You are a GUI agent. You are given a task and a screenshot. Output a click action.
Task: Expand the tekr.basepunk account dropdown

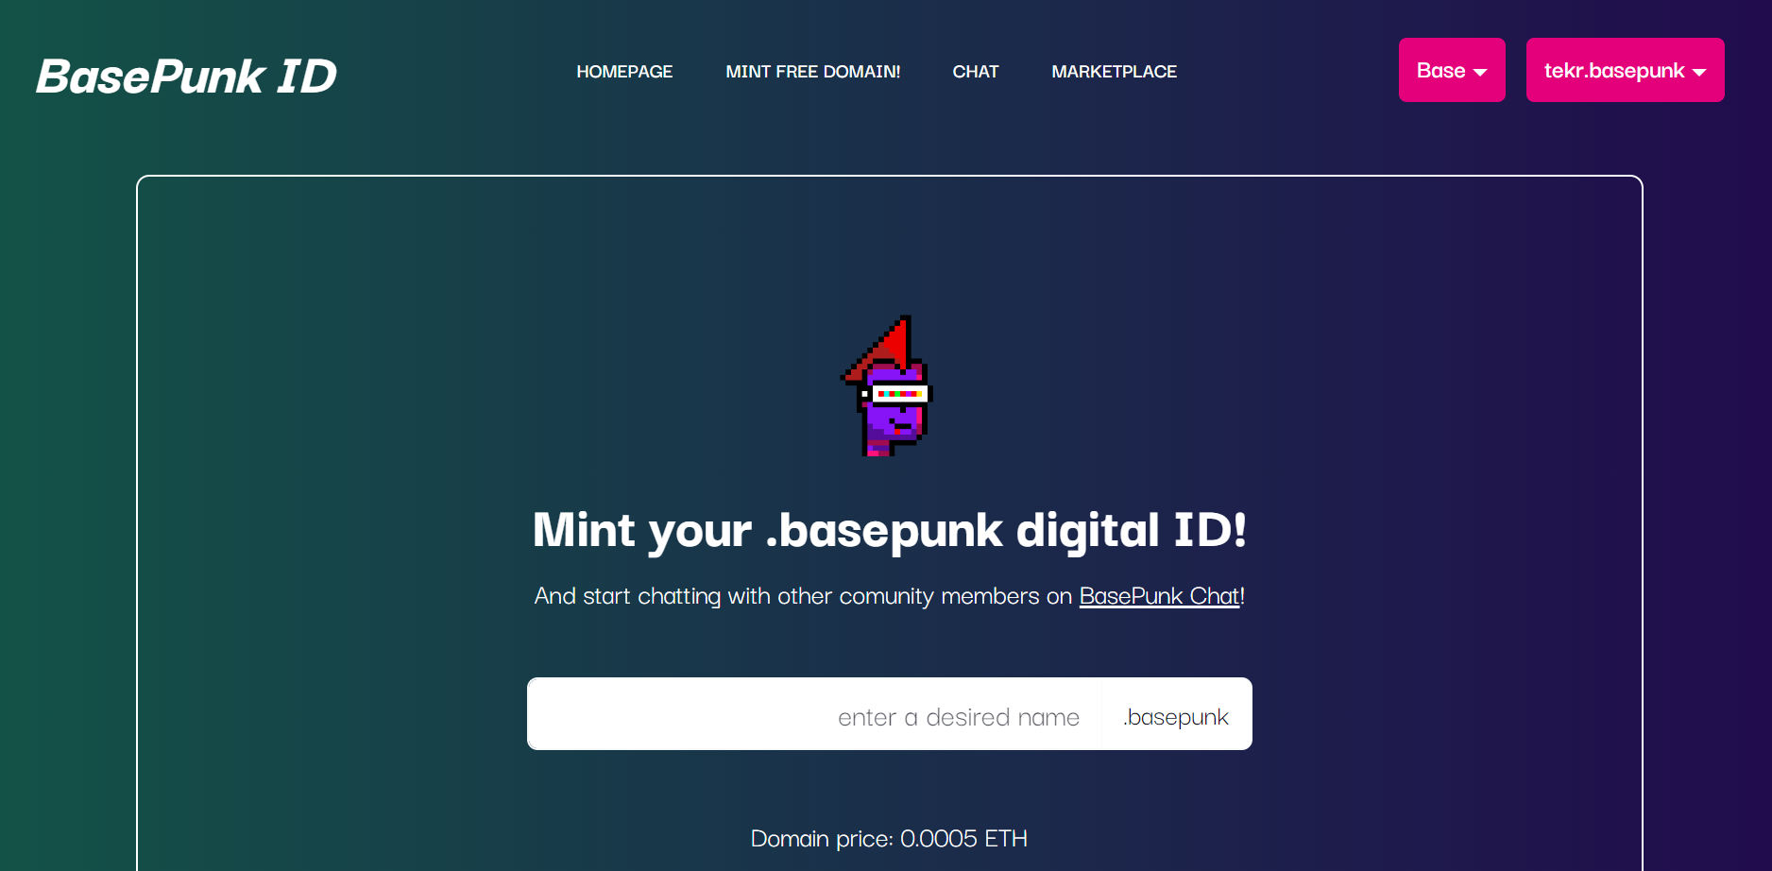1625,70
